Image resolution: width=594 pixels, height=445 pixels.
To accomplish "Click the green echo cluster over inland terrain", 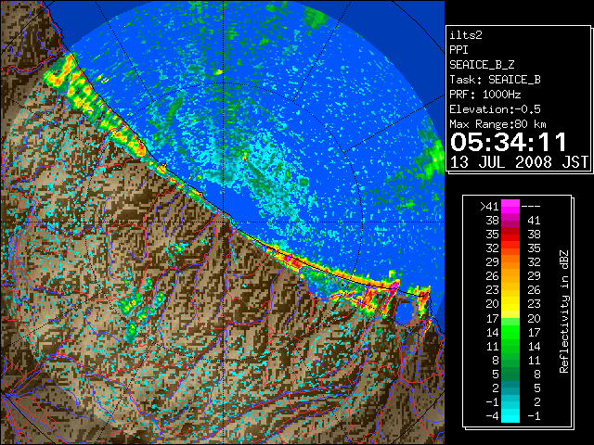I will coord(140,307).
